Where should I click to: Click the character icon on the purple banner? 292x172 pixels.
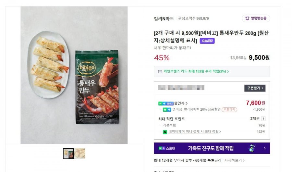coord(252,148)
